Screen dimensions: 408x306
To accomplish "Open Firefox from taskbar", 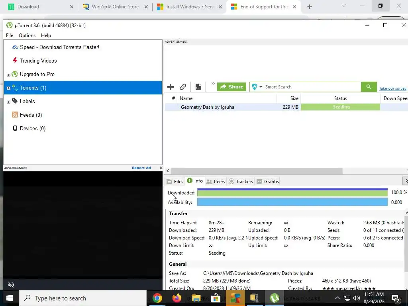I will [177, 298].
